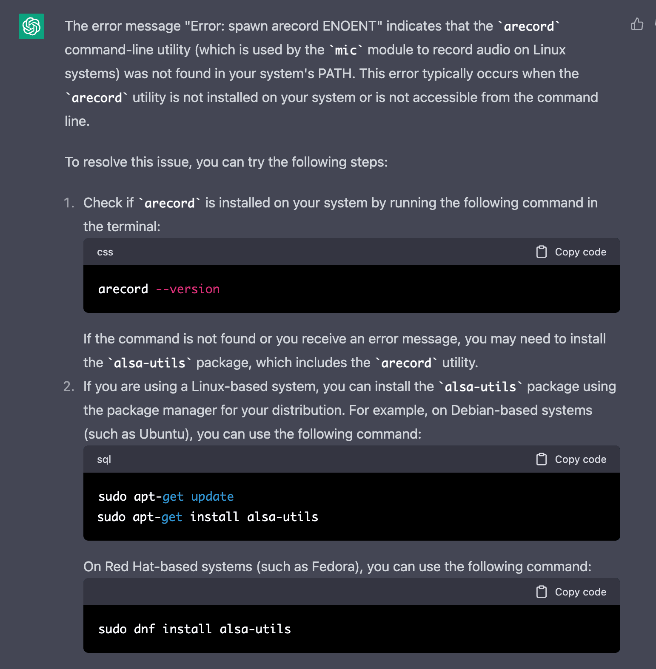
Task: Select the sudo dnf install alsa-utils line
Action: click(194, 629)
